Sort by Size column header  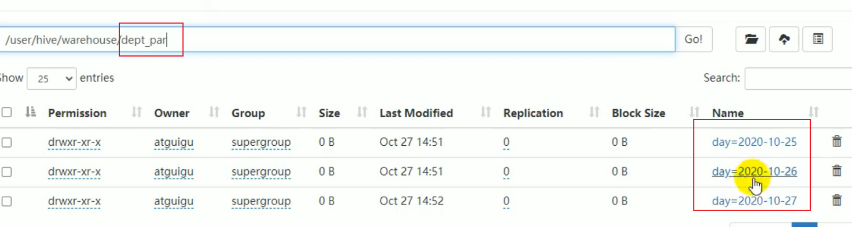click(329, 113)
